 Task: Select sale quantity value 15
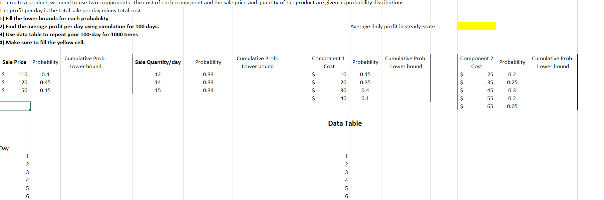(x=158, y=91)
